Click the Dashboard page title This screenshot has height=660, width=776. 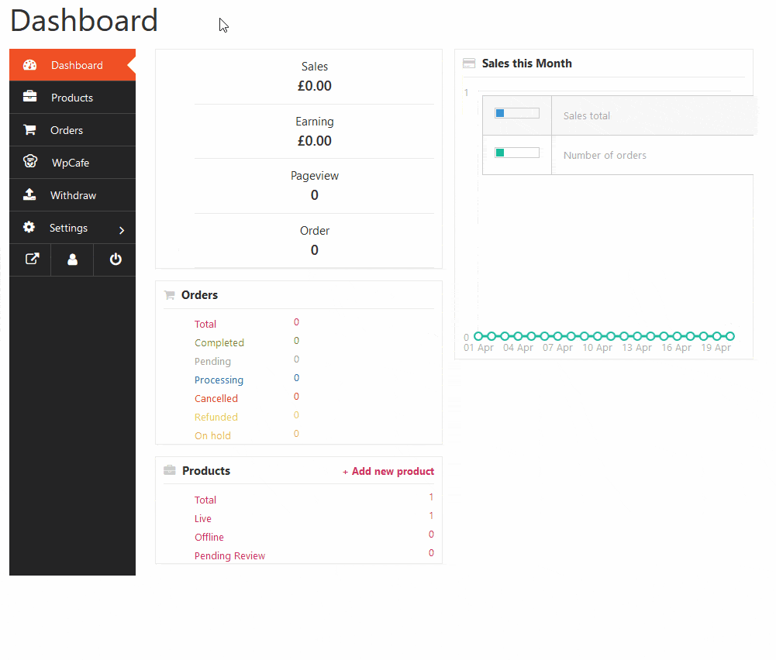coord(84,21)
